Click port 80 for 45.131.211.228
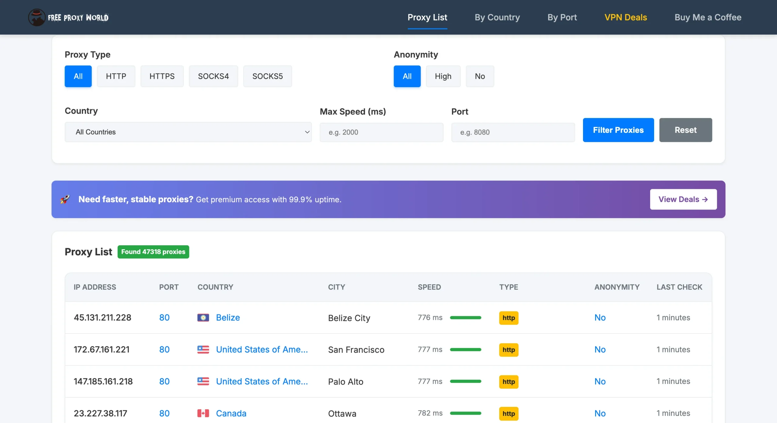The image size is (777, 423). [x=164, y=317]
